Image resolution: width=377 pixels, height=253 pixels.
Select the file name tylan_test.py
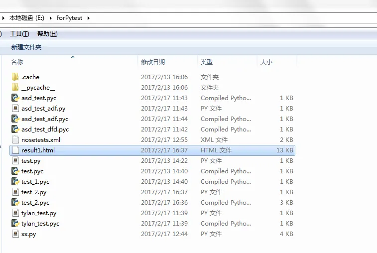pos(39,213)
